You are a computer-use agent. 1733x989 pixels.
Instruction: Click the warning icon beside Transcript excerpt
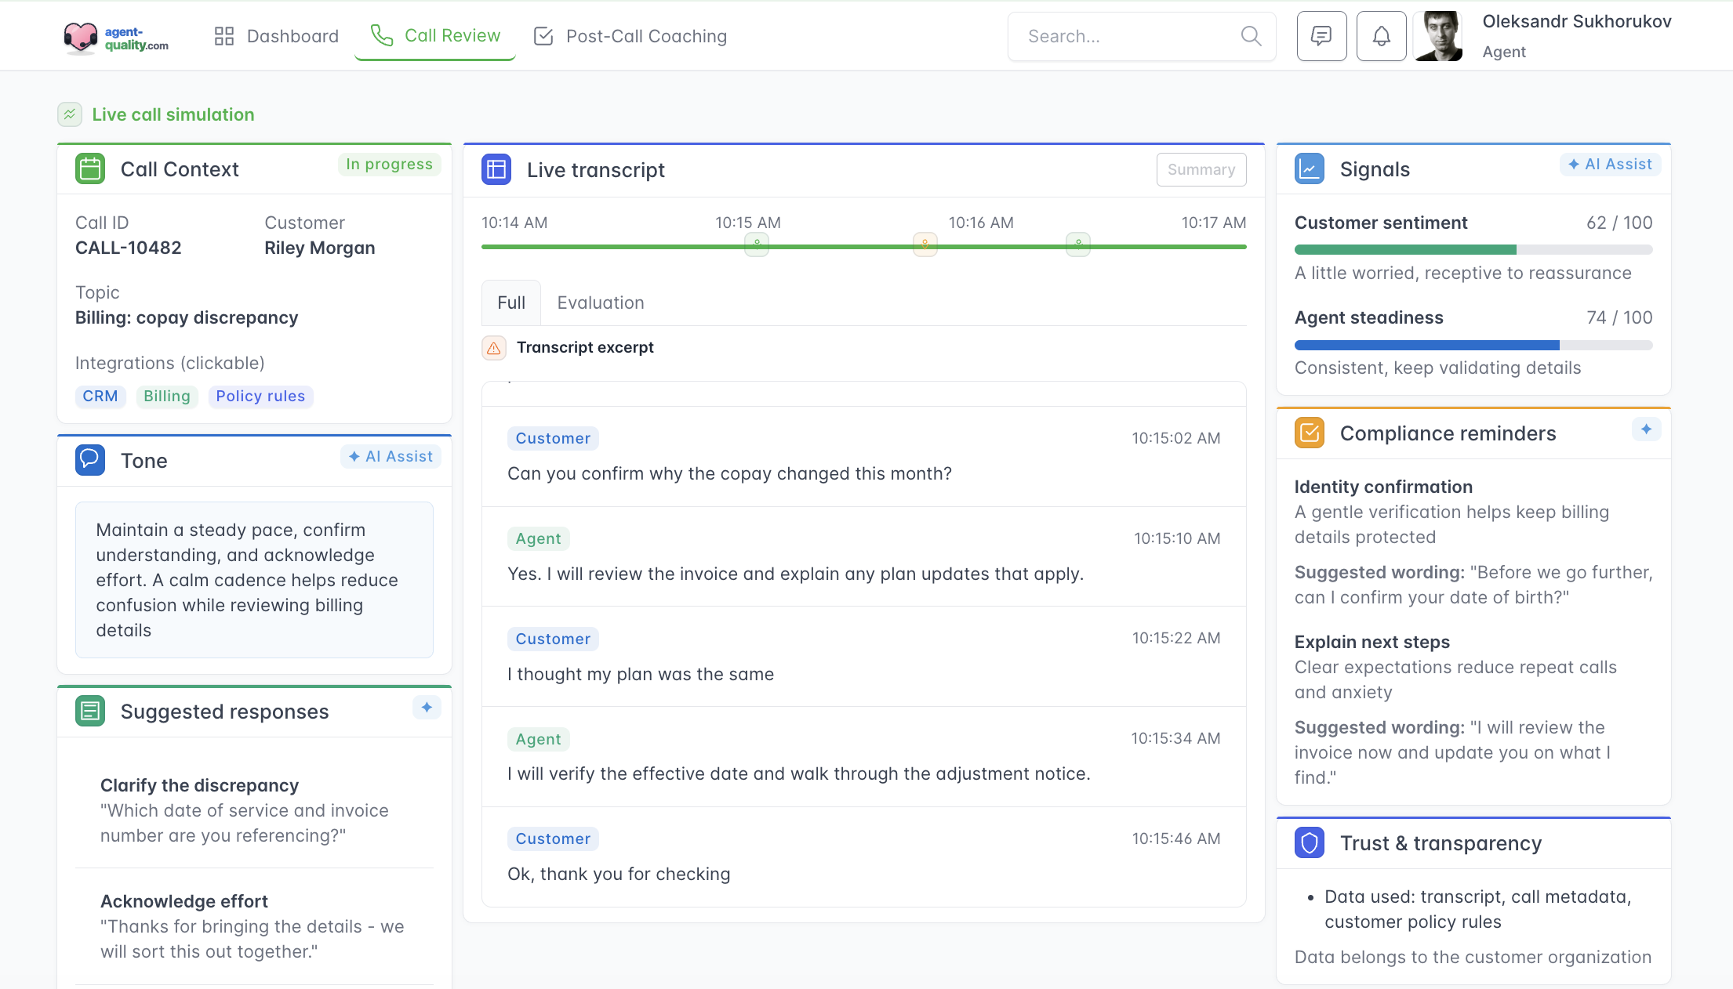[494, 348]
